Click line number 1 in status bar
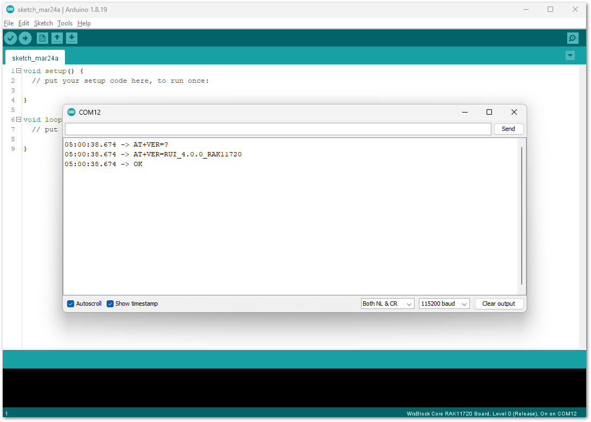The width and height of the screenshot is (591, 422). click(6, 414)
